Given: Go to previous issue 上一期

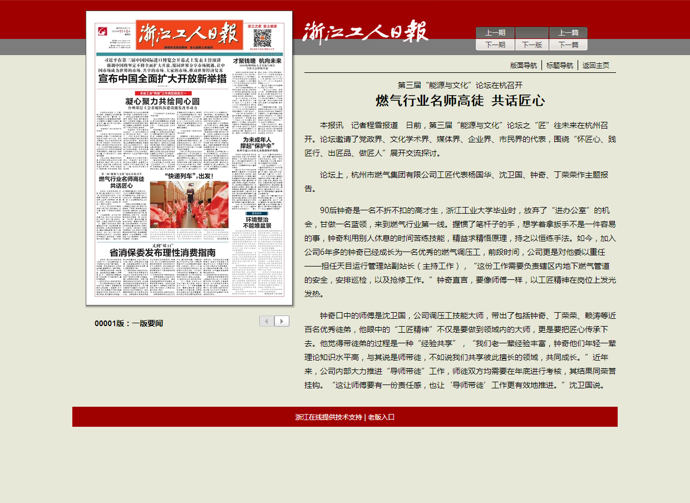Looking at the screenshot, I should point(495,33).
